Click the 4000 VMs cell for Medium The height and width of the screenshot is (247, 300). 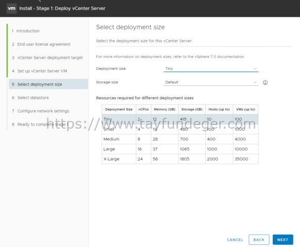[x=246, y=139]
